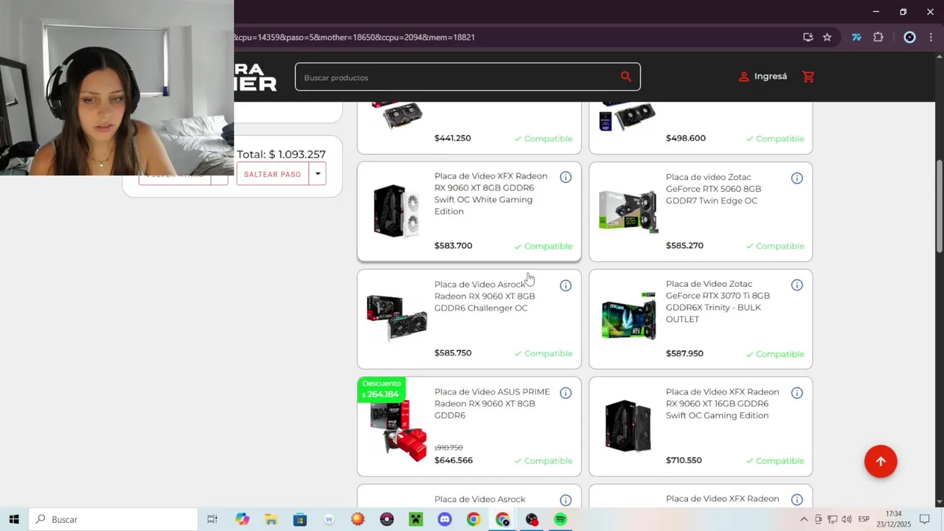Select the ASUS PRIME RX 9060 XT image
Viewport: 944px width, 531px height.
(398, 432)
